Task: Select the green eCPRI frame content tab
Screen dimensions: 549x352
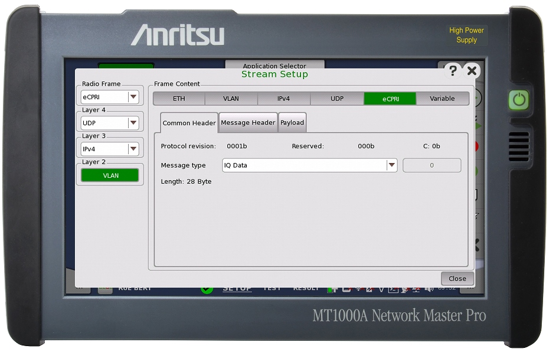Action: pos(390,99)
